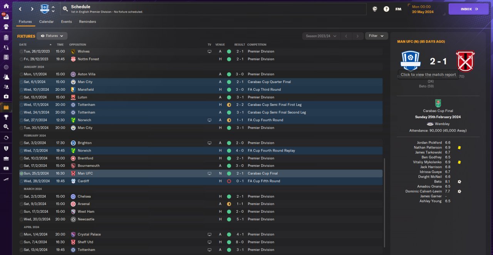Sort by the Date column header
Screen dimensions: 493x255
tap(23, 45)
